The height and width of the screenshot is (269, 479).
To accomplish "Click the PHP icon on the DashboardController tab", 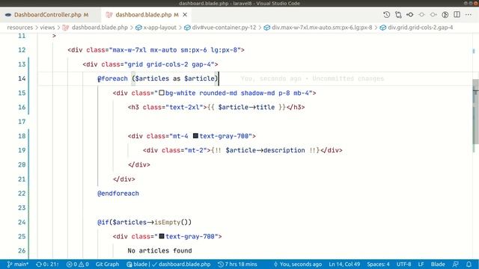I will (8, 15).
